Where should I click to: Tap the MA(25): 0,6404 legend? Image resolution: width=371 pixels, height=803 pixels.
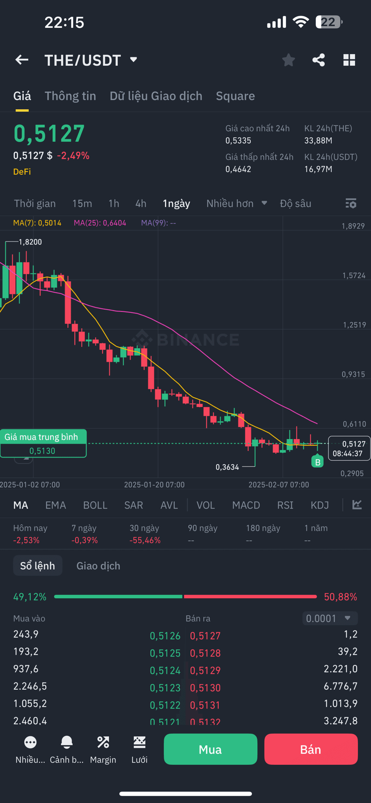(100, 223)
